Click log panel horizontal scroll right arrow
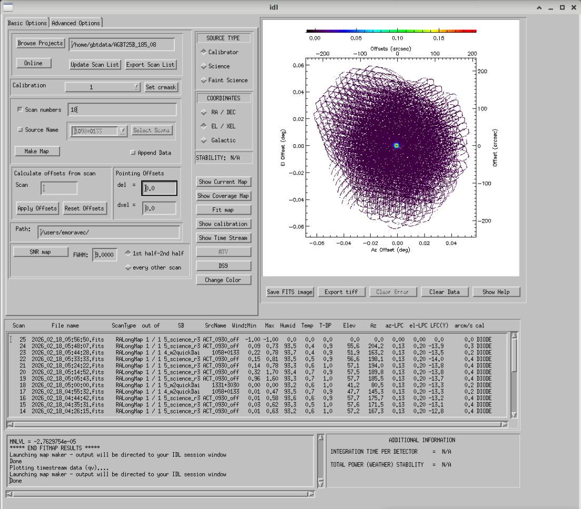581x509 pixels. pos(311,494)
